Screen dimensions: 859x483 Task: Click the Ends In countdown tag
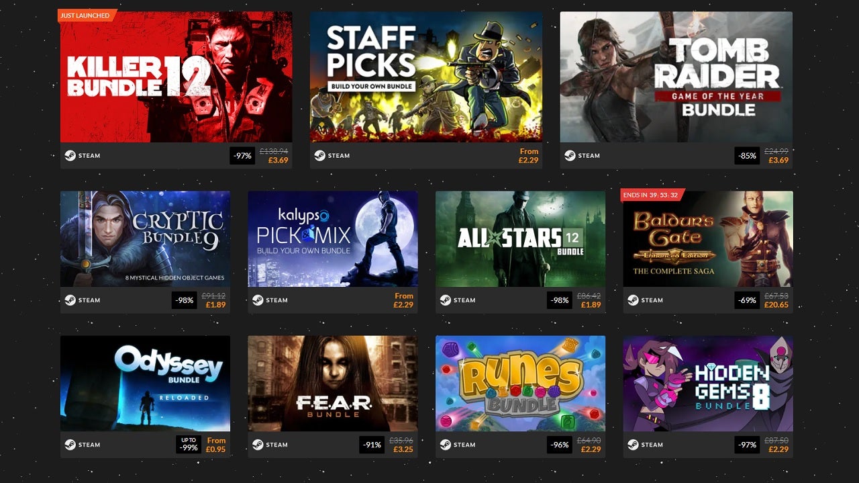652,195
